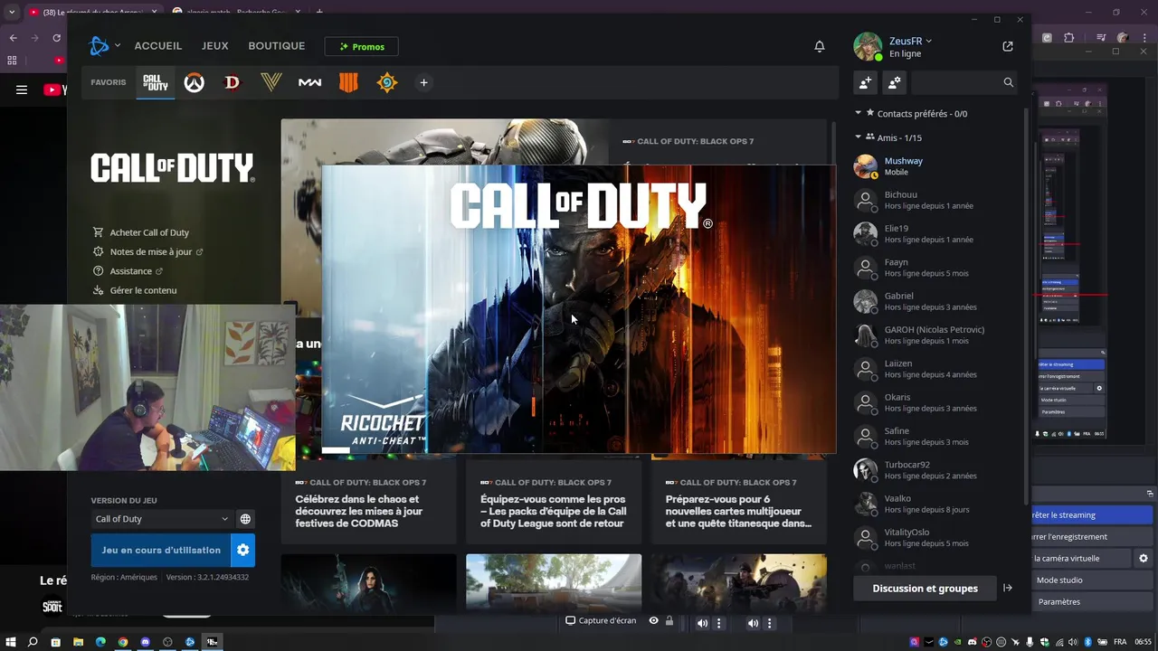Select the Hearthstone favorite icon
The height and width of the screenshot is (651, 1158).
tap(387, 82)
